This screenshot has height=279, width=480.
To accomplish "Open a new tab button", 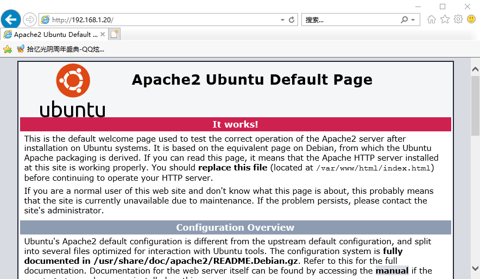I will 115,34.
